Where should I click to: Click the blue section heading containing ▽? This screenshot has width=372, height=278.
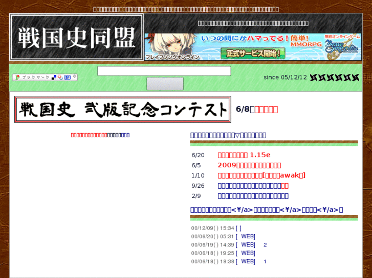point(228,135)
